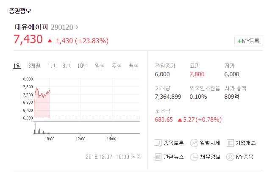
Task: Open the 재무정보 pie chart icon
Action: click(194, 157)
